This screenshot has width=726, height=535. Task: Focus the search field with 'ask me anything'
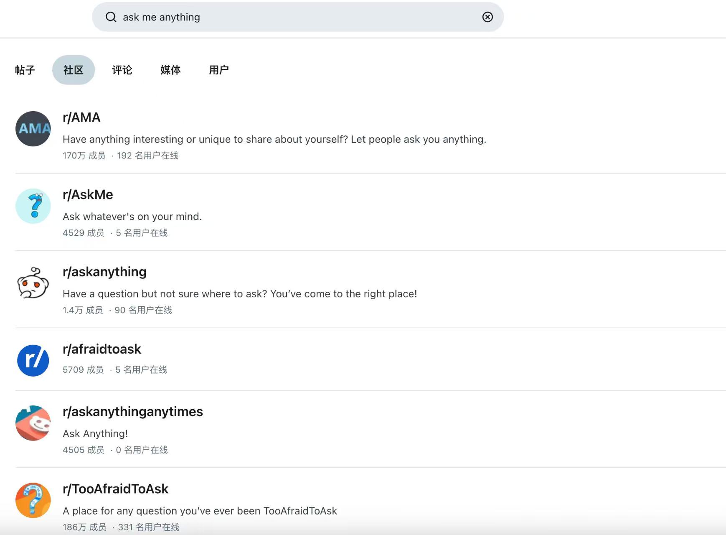292,17
